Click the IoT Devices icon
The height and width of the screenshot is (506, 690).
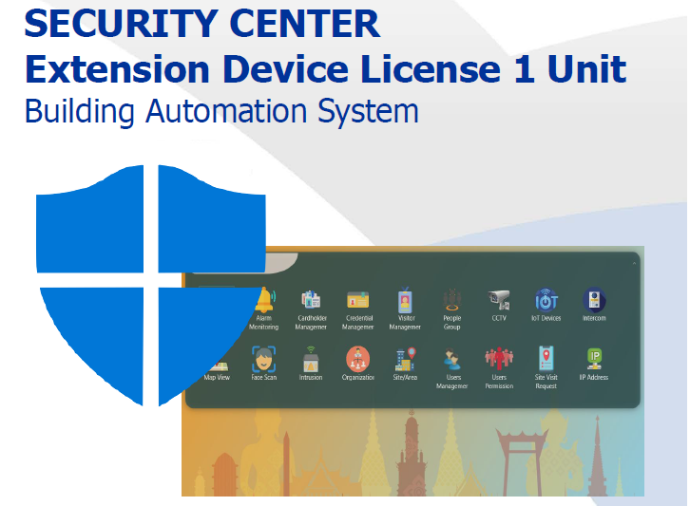[x=546, y=300]
